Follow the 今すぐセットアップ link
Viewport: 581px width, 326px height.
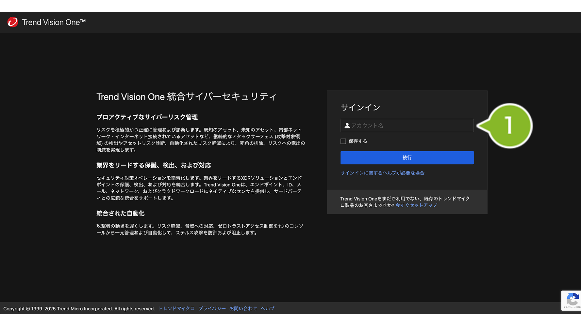[x=416, y=205]
